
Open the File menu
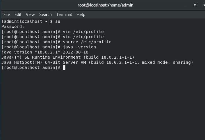[x=6, y=15]
